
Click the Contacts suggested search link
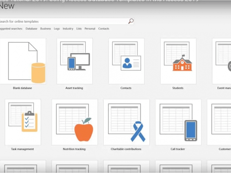pyautogui.click(x=104, y=29)
